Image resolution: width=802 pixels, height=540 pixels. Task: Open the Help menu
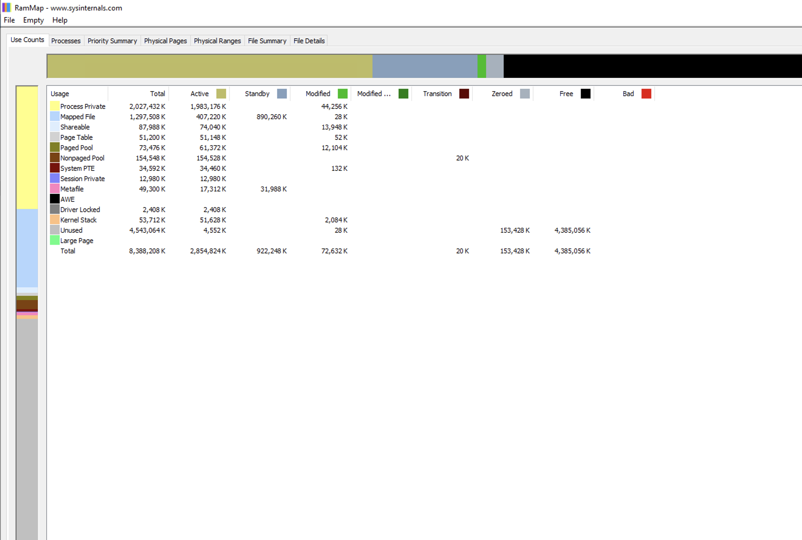pos(60,20)
